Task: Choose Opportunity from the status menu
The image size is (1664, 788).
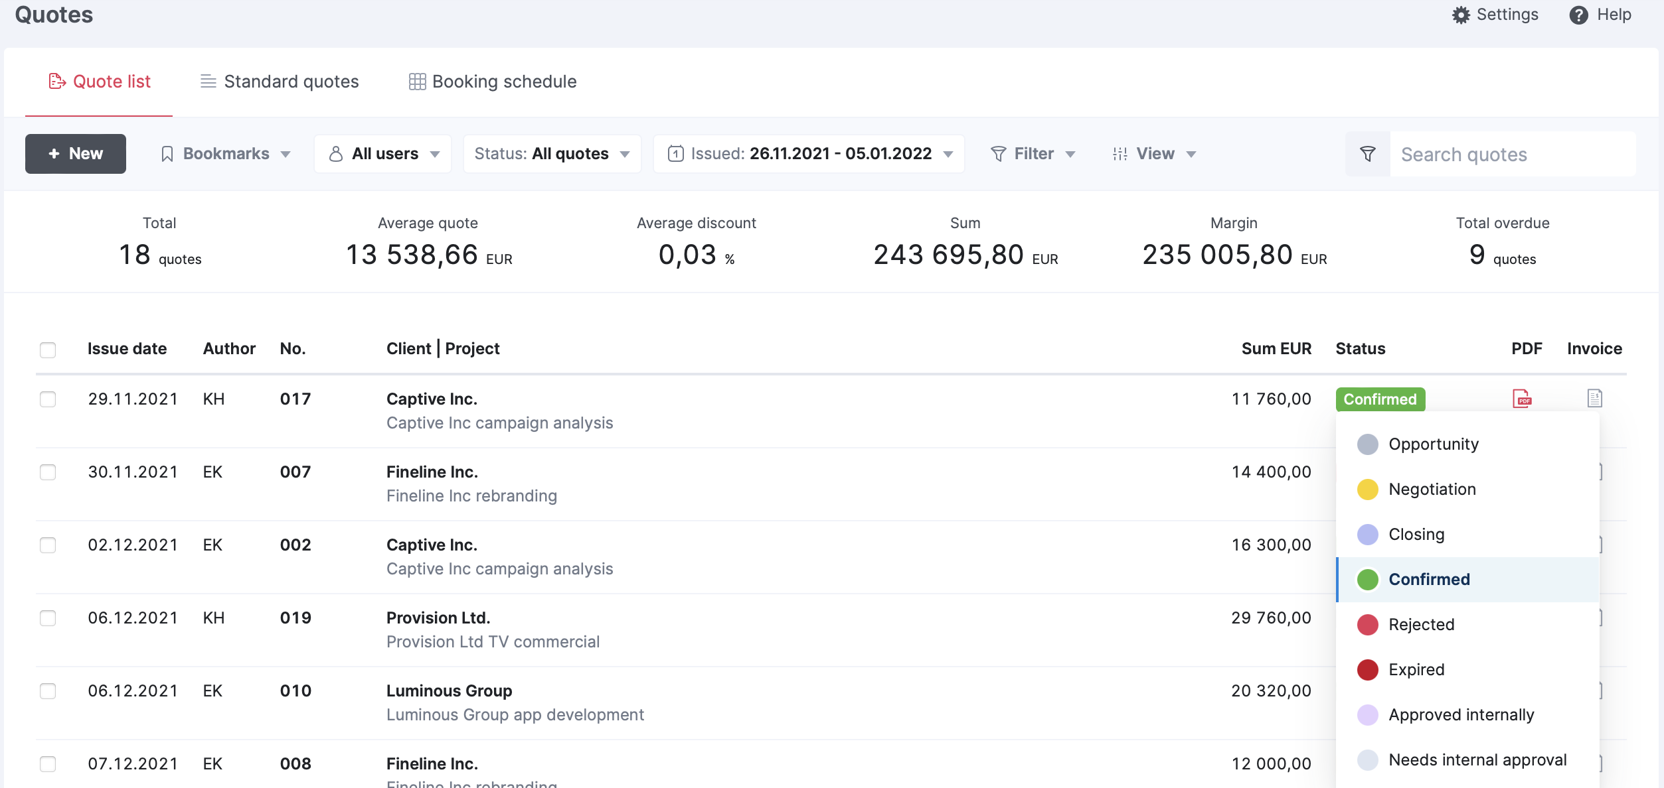Action: point(1467,444)
